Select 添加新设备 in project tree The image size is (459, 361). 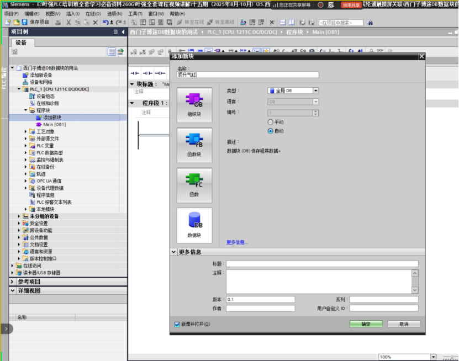point(41,75)
